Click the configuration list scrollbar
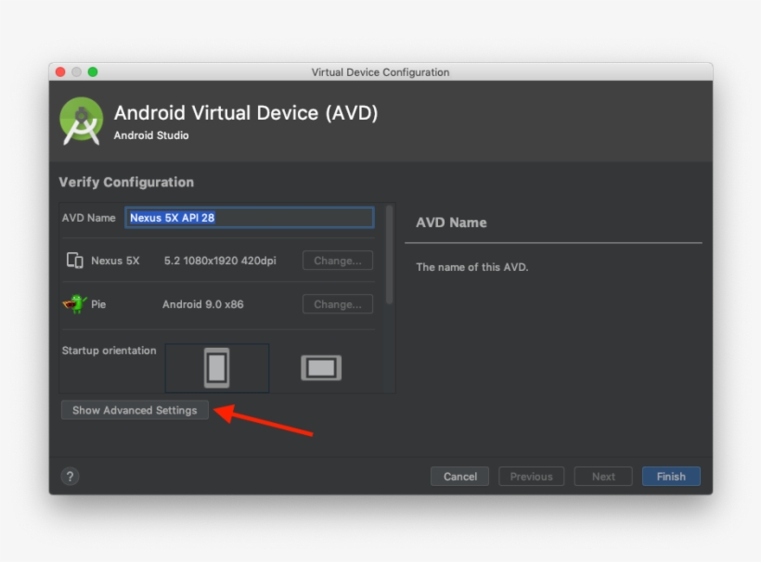 pos(390,255)
